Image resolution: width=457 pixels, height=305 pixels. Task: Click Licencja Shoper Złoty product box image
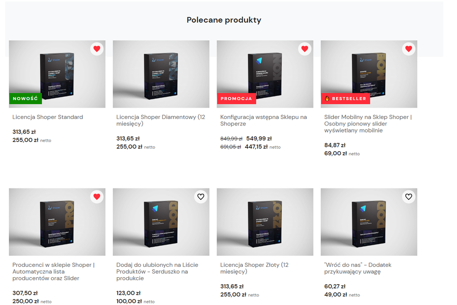[265, 222]
